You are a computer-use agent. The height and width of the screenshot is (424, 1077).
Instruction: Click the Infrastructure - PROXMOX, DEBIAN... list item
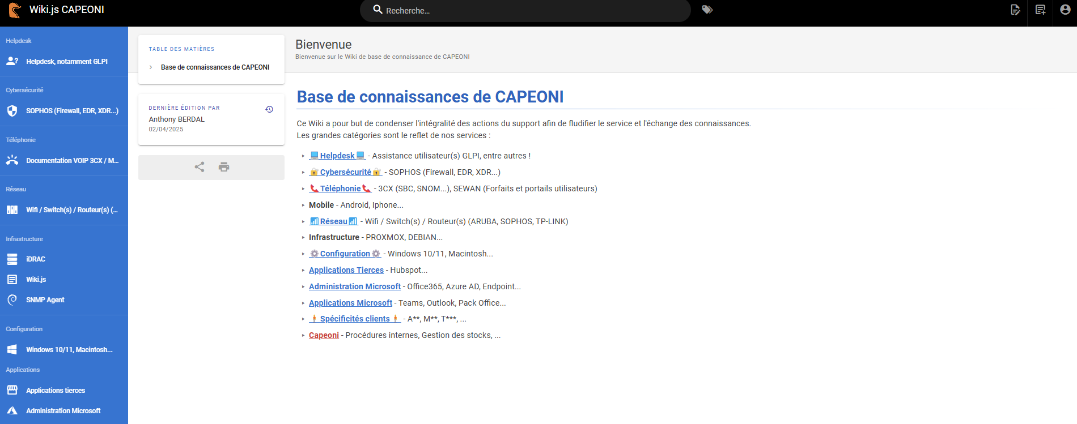point(376,237)
